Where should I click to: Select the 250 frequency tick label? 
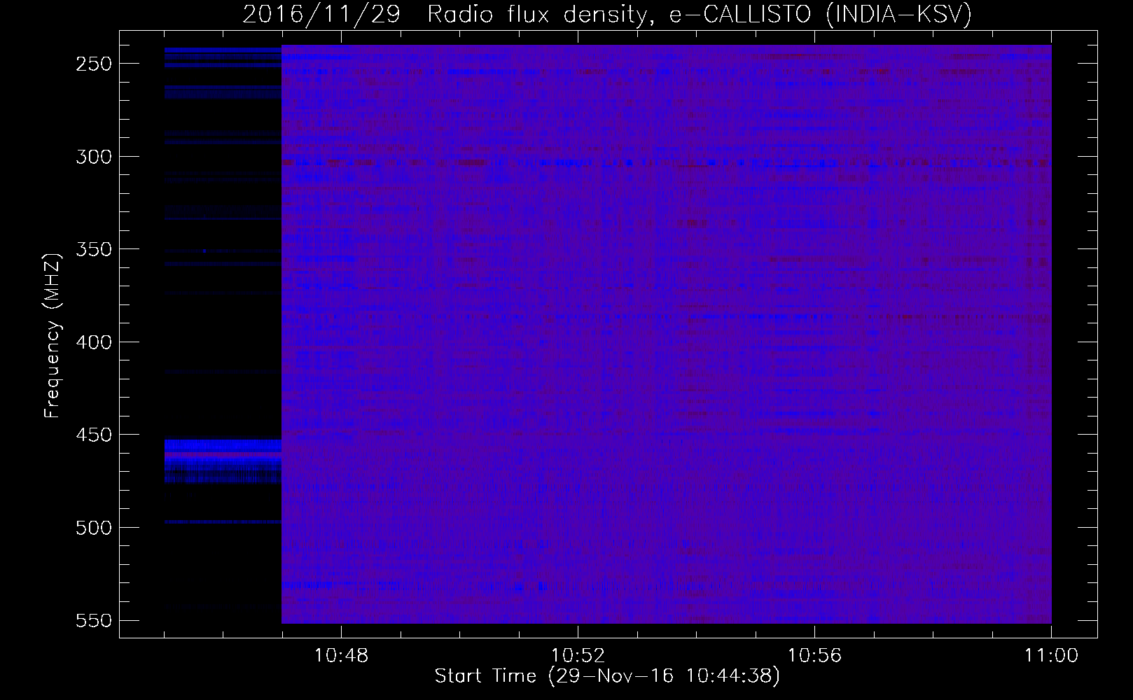(x=93, y=64)
